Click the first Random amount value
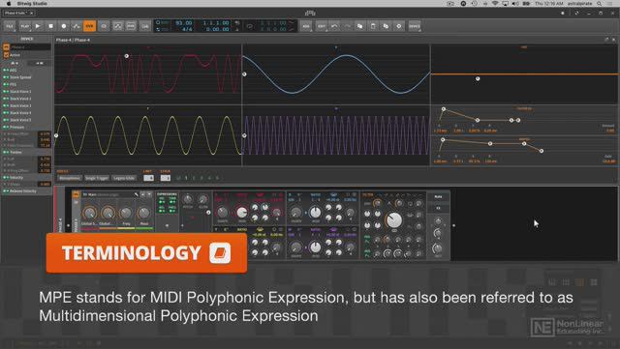This screenshot has height=349, width=620. 45,159
